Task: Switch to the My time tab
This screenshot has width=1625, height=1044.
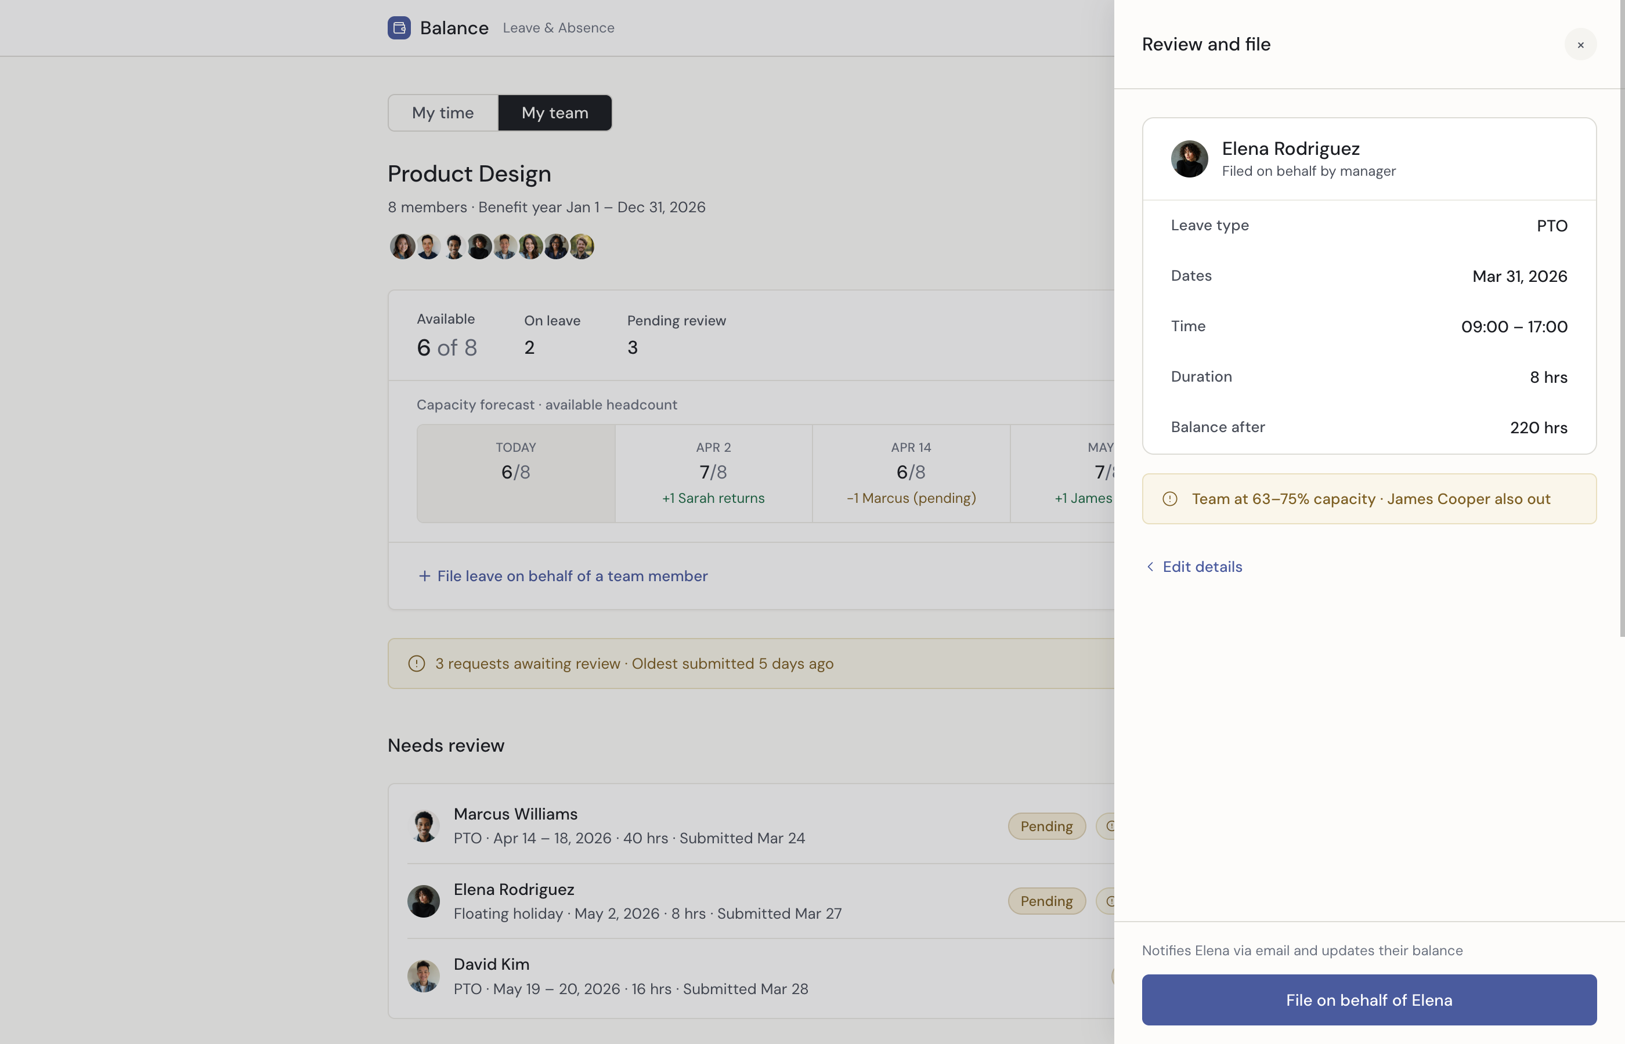Action: click(x=442, y=113)
